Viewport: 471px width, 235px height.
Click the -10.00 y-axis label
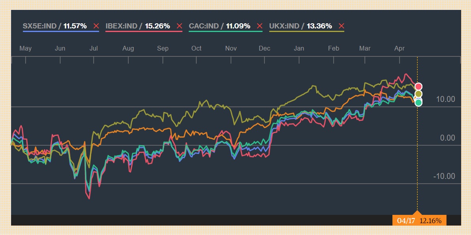coord(444,176)
